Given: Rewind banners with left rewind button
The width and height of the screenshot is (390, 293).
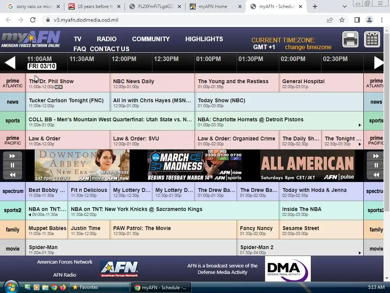Looking at the screenshot, I should (x=12, y=175).
